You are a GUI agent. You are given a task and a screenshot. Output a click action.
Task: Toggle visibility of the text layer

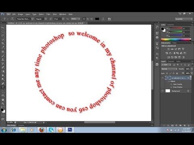coord(162,78)
